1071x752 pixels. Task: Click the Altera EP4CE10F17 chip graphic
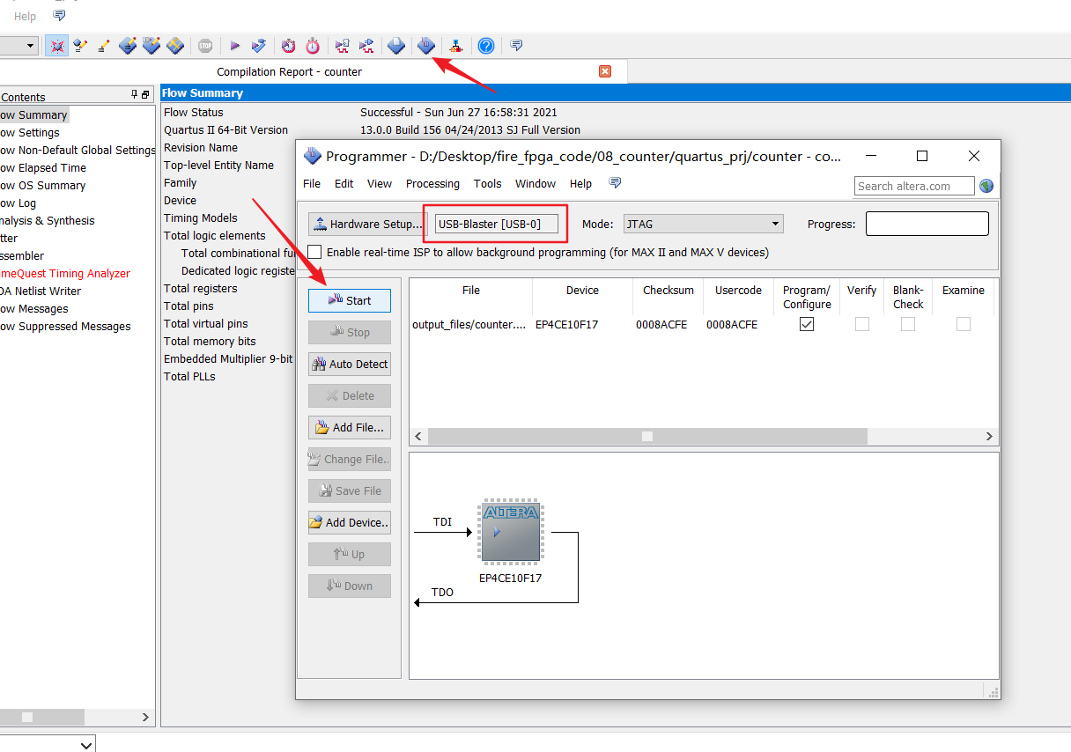[511, 532]
